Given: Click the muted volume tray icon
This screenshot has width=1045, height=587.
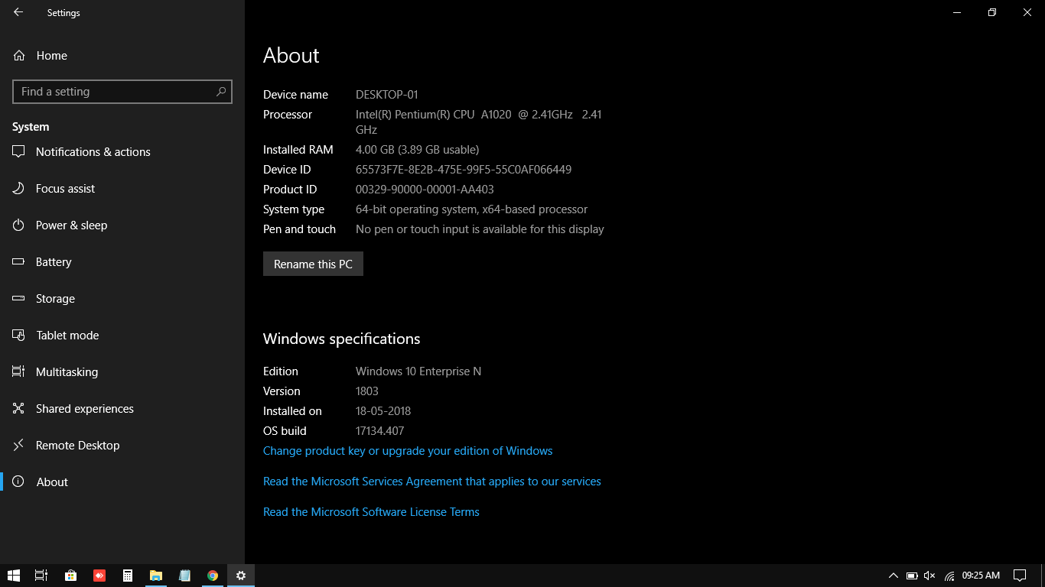Looking at the screenshot, I should (x=930, y=576).
